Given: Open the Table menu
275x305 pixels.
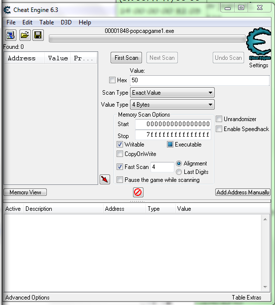Looking at the screenshot, I should coord(47,22).
